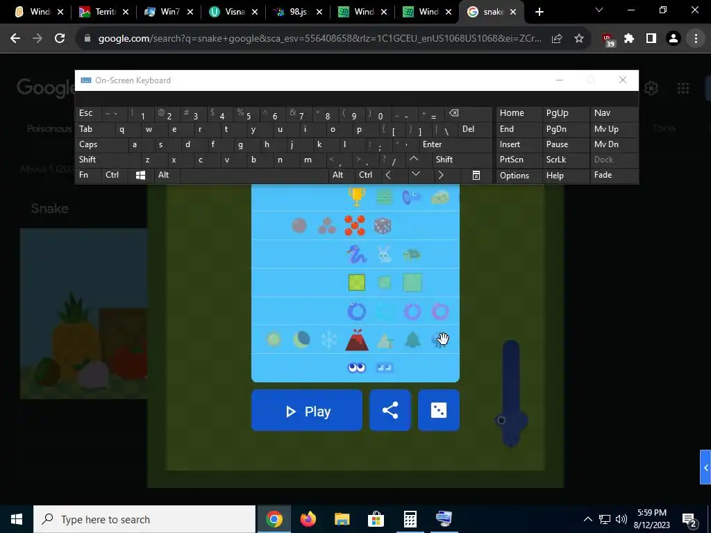The height and width of the screenshot is (533, 711).
Task: Select the turtle slow speed icon
Action: tap(412, 254)
